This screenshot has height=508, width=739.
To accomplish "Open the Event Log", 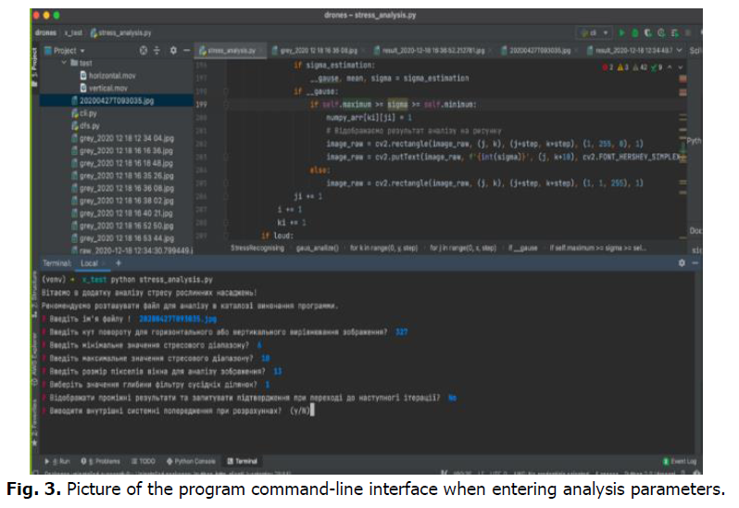I will (683, 461).
